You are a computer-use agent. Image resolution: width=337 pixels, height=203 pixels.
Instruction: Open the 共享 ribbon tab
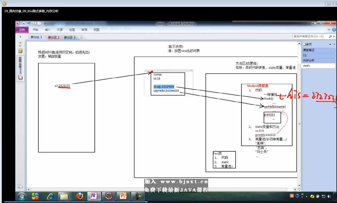[x=60, y=30]
